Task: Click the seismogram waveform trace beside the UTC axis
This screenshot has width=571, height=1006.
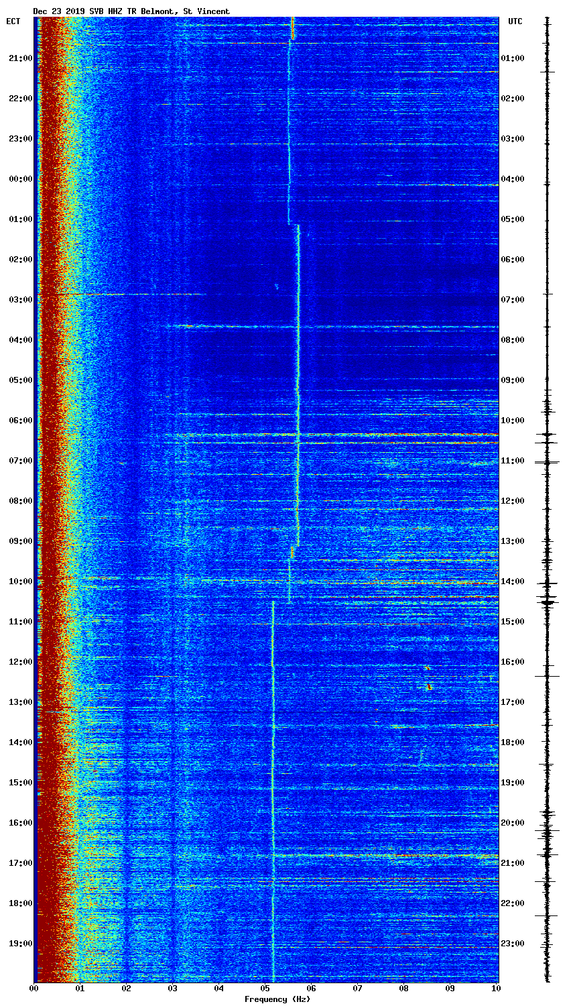Action: point(547,500)
